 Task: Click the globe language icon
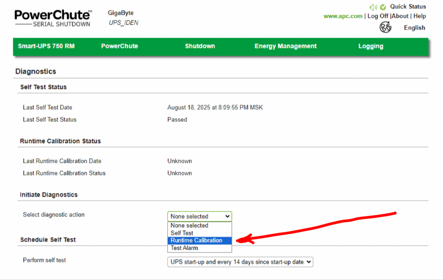[x=385, y=28]
